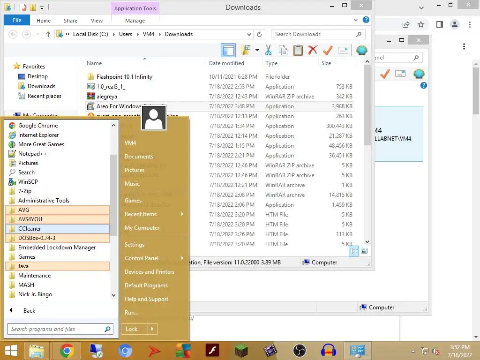480x360 pixels.
Task: Toggle the preview pane toolbar icon
Action: 228,50
